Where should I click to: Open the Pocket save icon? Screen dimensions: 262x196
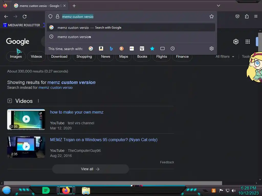(x=237, y=16)
